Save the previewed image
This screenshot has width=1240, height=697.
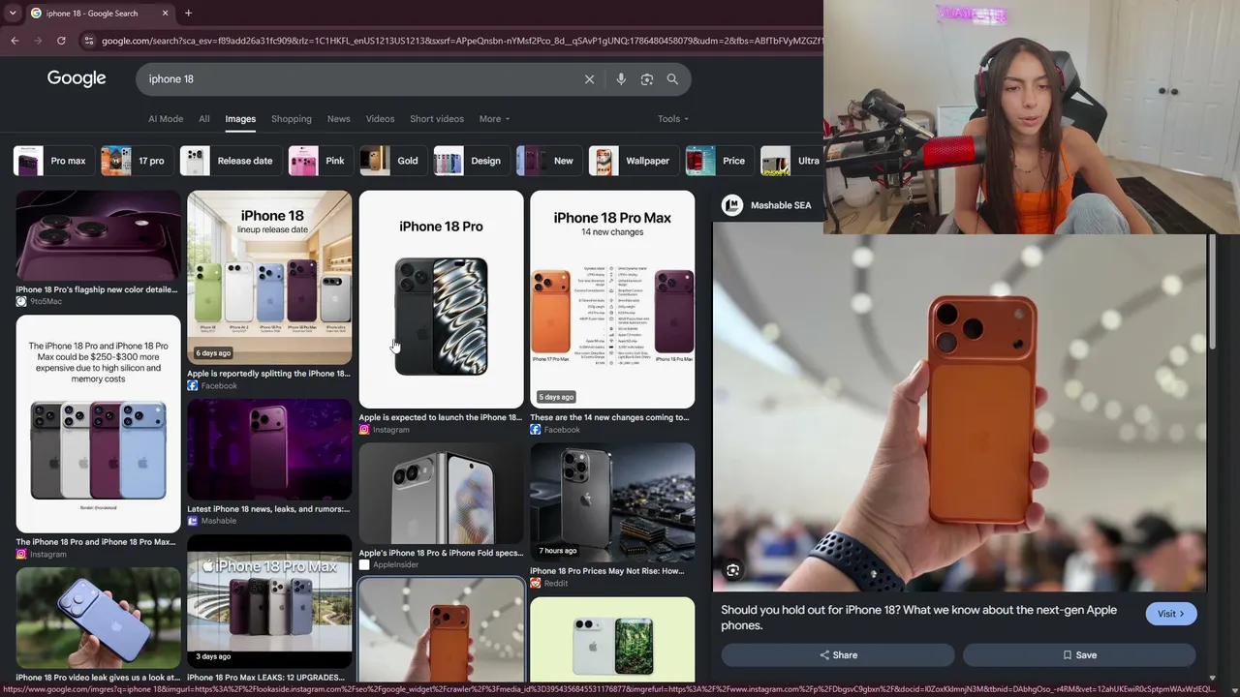pos(1078,655)
